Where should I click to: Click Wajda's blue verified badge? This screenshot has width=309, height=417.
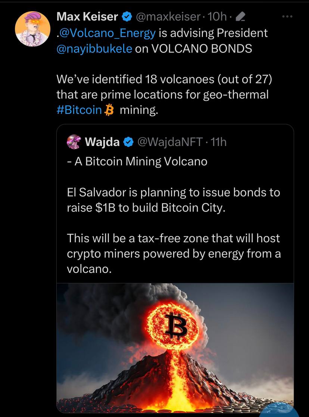(128, 142)
